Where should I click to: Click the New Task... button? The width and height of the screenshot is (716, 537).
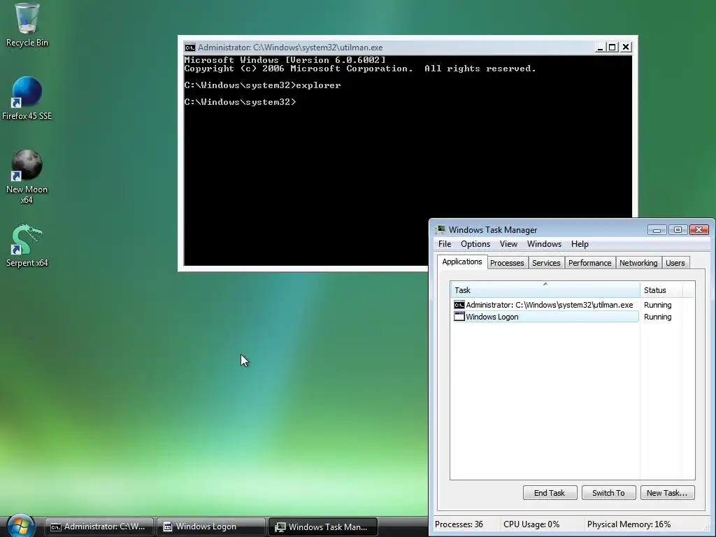(667, 493)
